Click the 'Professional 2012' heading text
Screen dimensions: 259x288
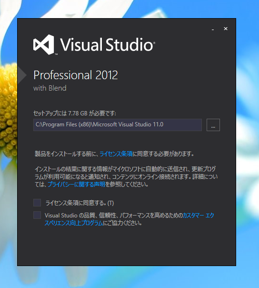(x=76, y=75)
